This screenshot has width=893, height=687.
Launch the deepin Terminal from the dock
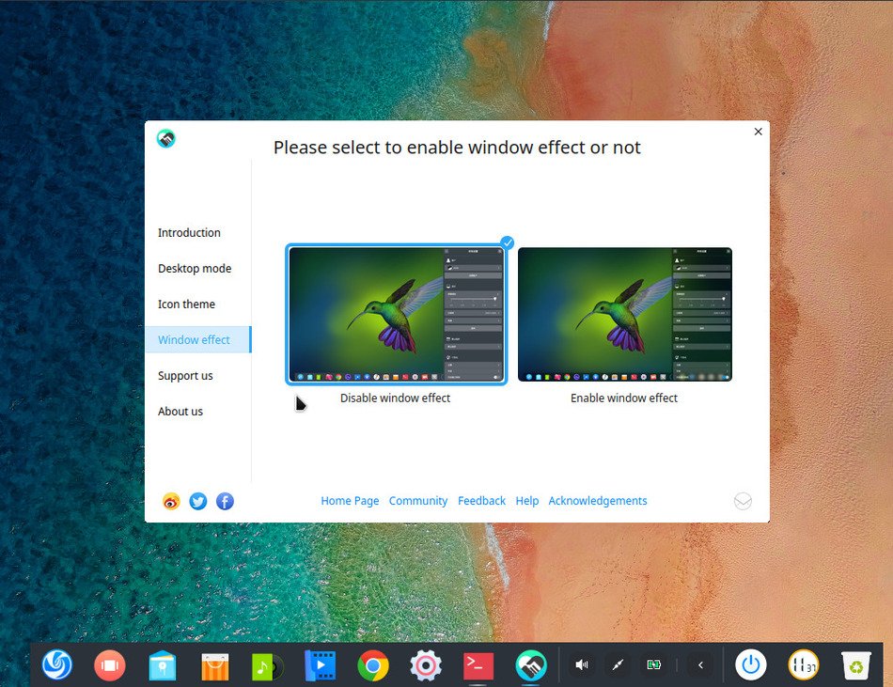point(478,664)
